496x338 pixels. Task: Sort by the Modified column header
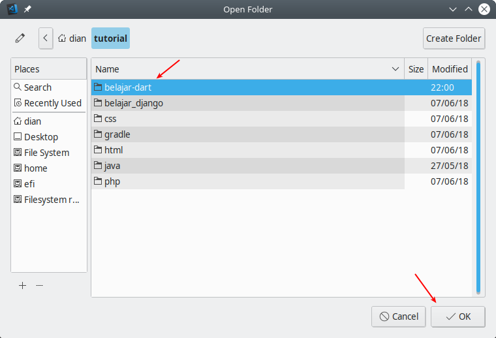tap(450, 69)
